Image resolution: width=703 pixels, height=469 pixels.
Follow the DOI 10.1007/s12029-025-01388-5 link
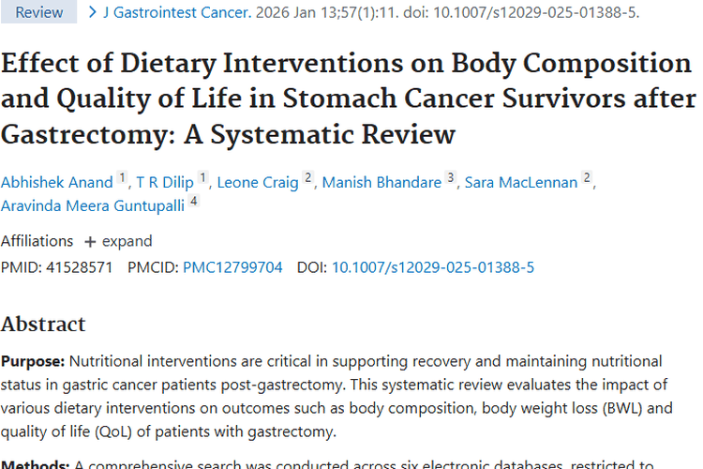coord(433,267)
